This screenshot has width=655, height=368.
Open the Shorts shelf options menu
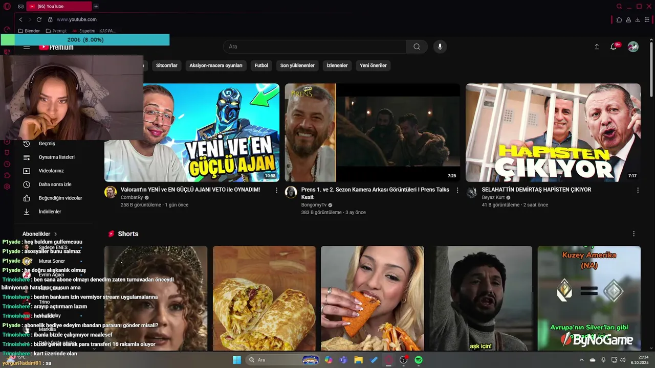tap(634, 234)
